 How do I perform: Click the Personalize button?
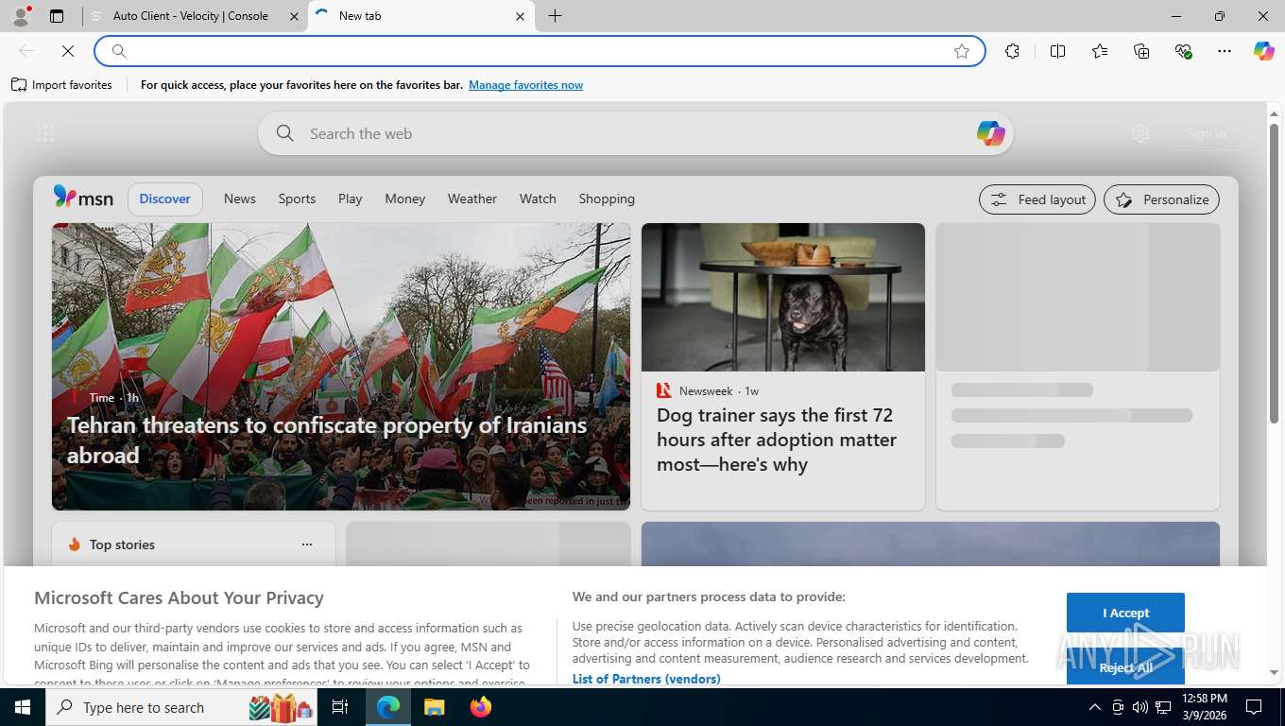pos(1161,199)
